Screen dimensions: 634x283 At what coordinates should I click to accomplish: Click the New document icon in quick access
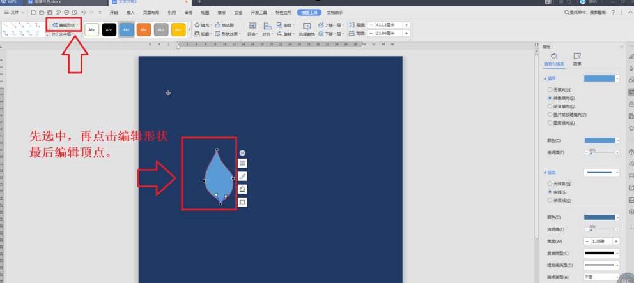click(34, 13)
